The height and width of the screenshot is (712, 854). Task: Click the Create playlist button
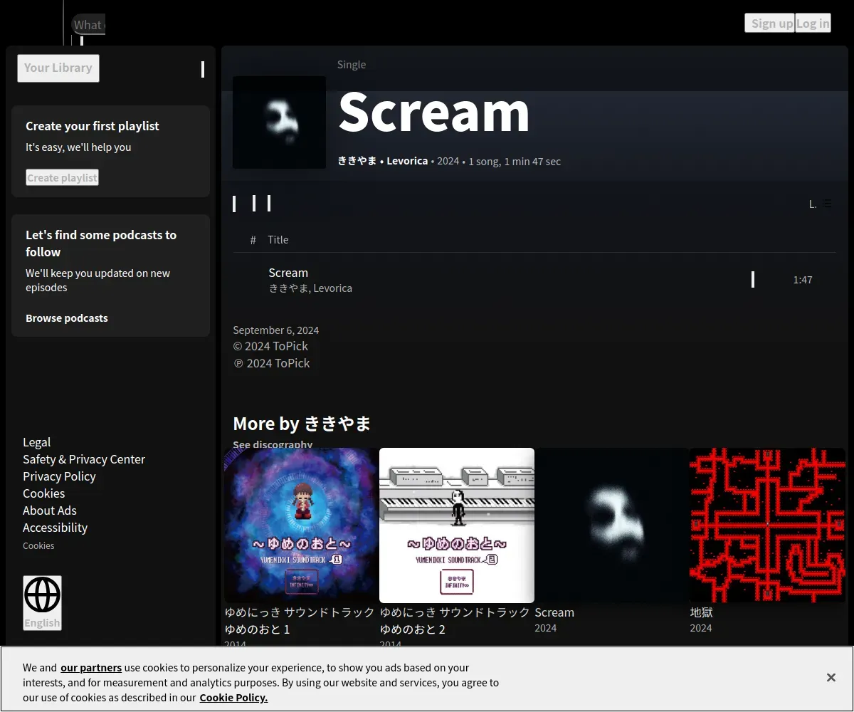pos(62,177)
